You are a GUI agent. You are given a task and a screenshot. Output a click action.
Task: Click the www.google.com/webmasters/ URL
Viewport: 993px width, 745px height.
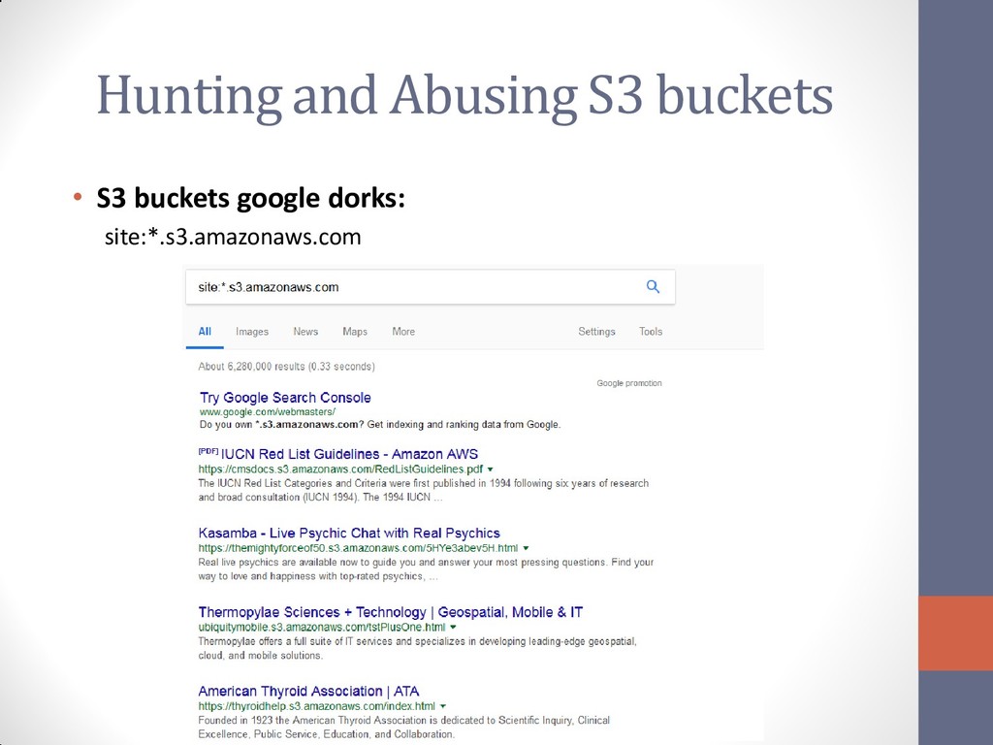268,411
